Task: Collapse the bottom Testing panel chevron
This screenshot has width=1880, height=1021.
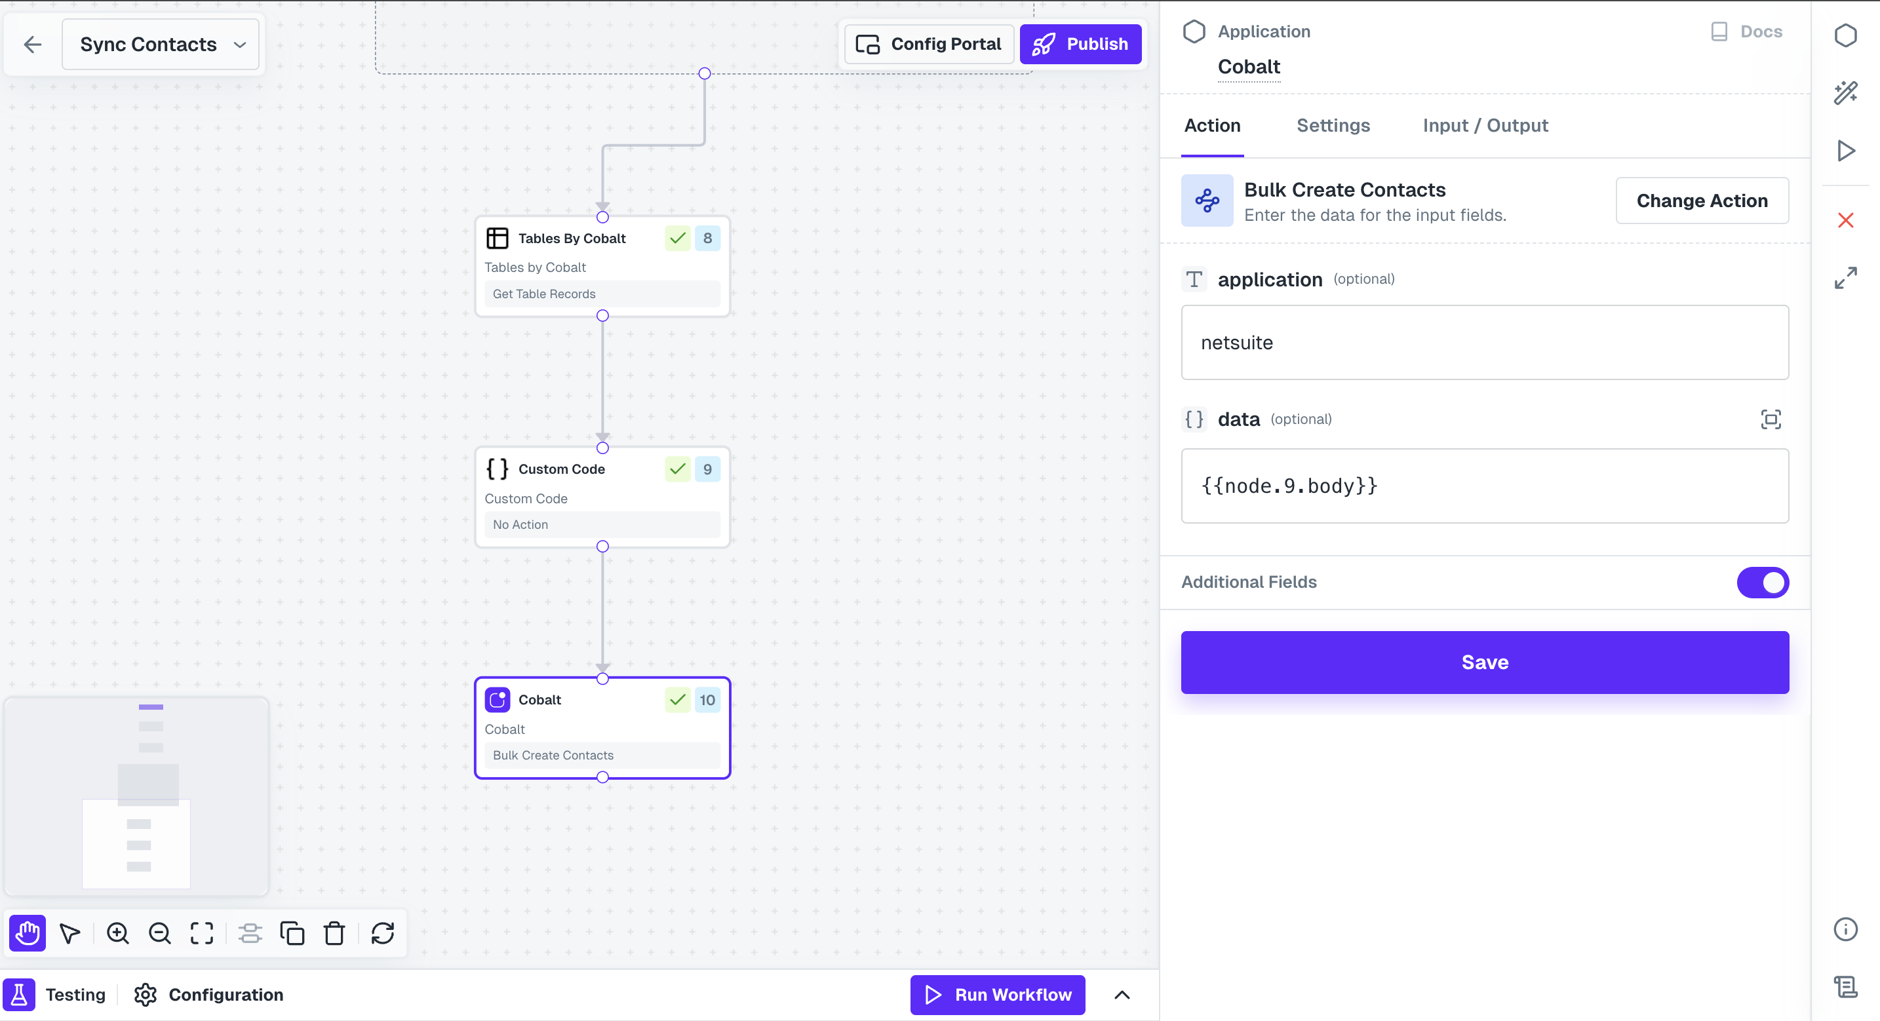Action: (x=1122, y=994)
